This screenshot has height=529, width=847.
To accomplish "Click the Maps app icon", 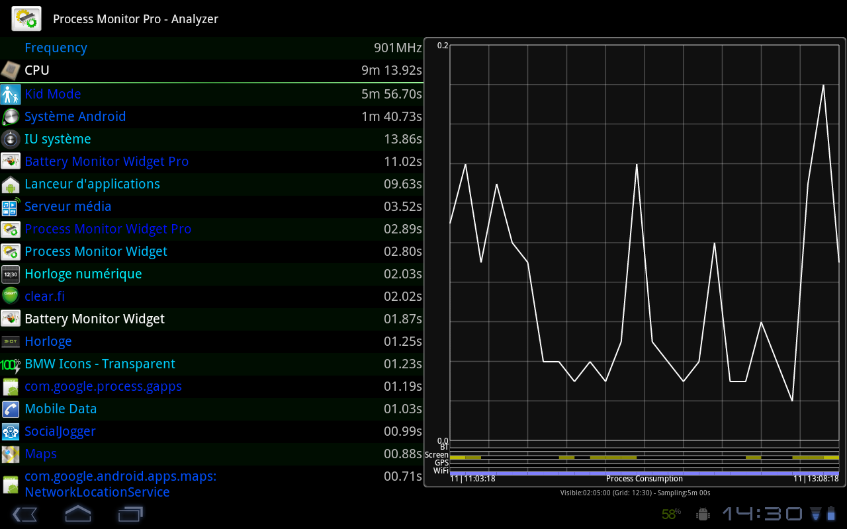I will 11,454.
